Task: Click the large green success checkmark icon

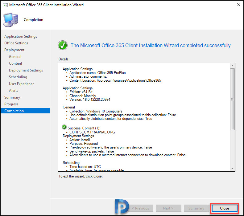Action: pos(63,45)
